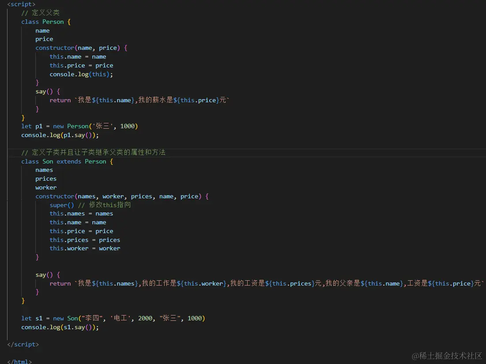
Task: Click "say() {" inside the Son class
Action: (48, 275)
